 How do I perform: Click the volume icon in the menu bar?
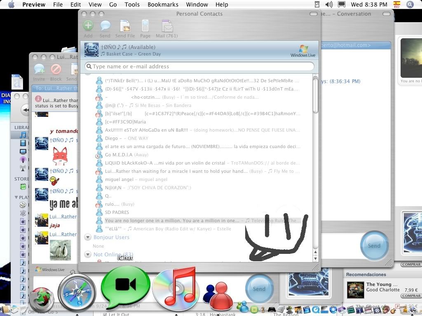tap(329, 4)
